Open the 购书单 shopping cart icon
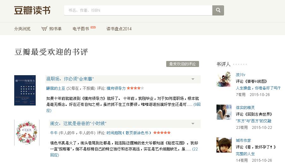Image resolution: width=285 pixels, height=163 pixels. 44,28
